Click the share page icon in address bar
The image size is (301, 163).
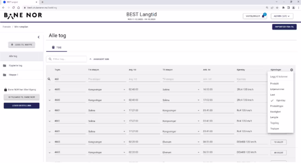[x=272, y=8]
